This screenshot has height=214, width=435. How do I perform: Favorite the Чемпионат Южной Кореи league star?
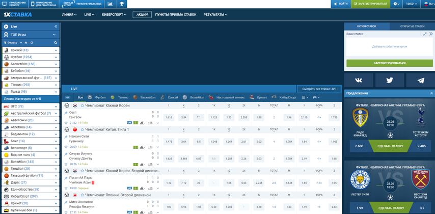(x=82, y=105)
